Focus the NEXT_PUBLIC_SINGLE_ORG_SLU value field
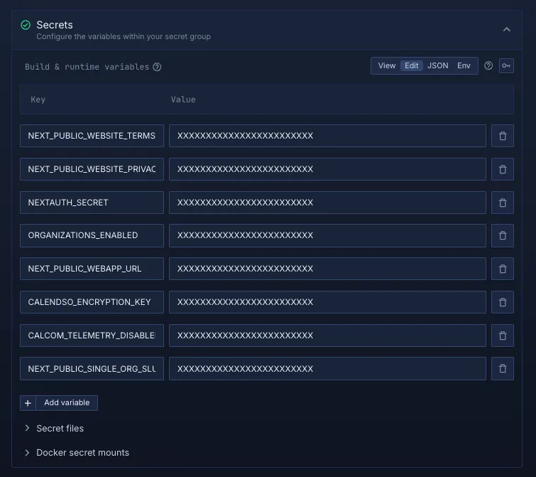 pyautogui.click(x=327, y=368)
